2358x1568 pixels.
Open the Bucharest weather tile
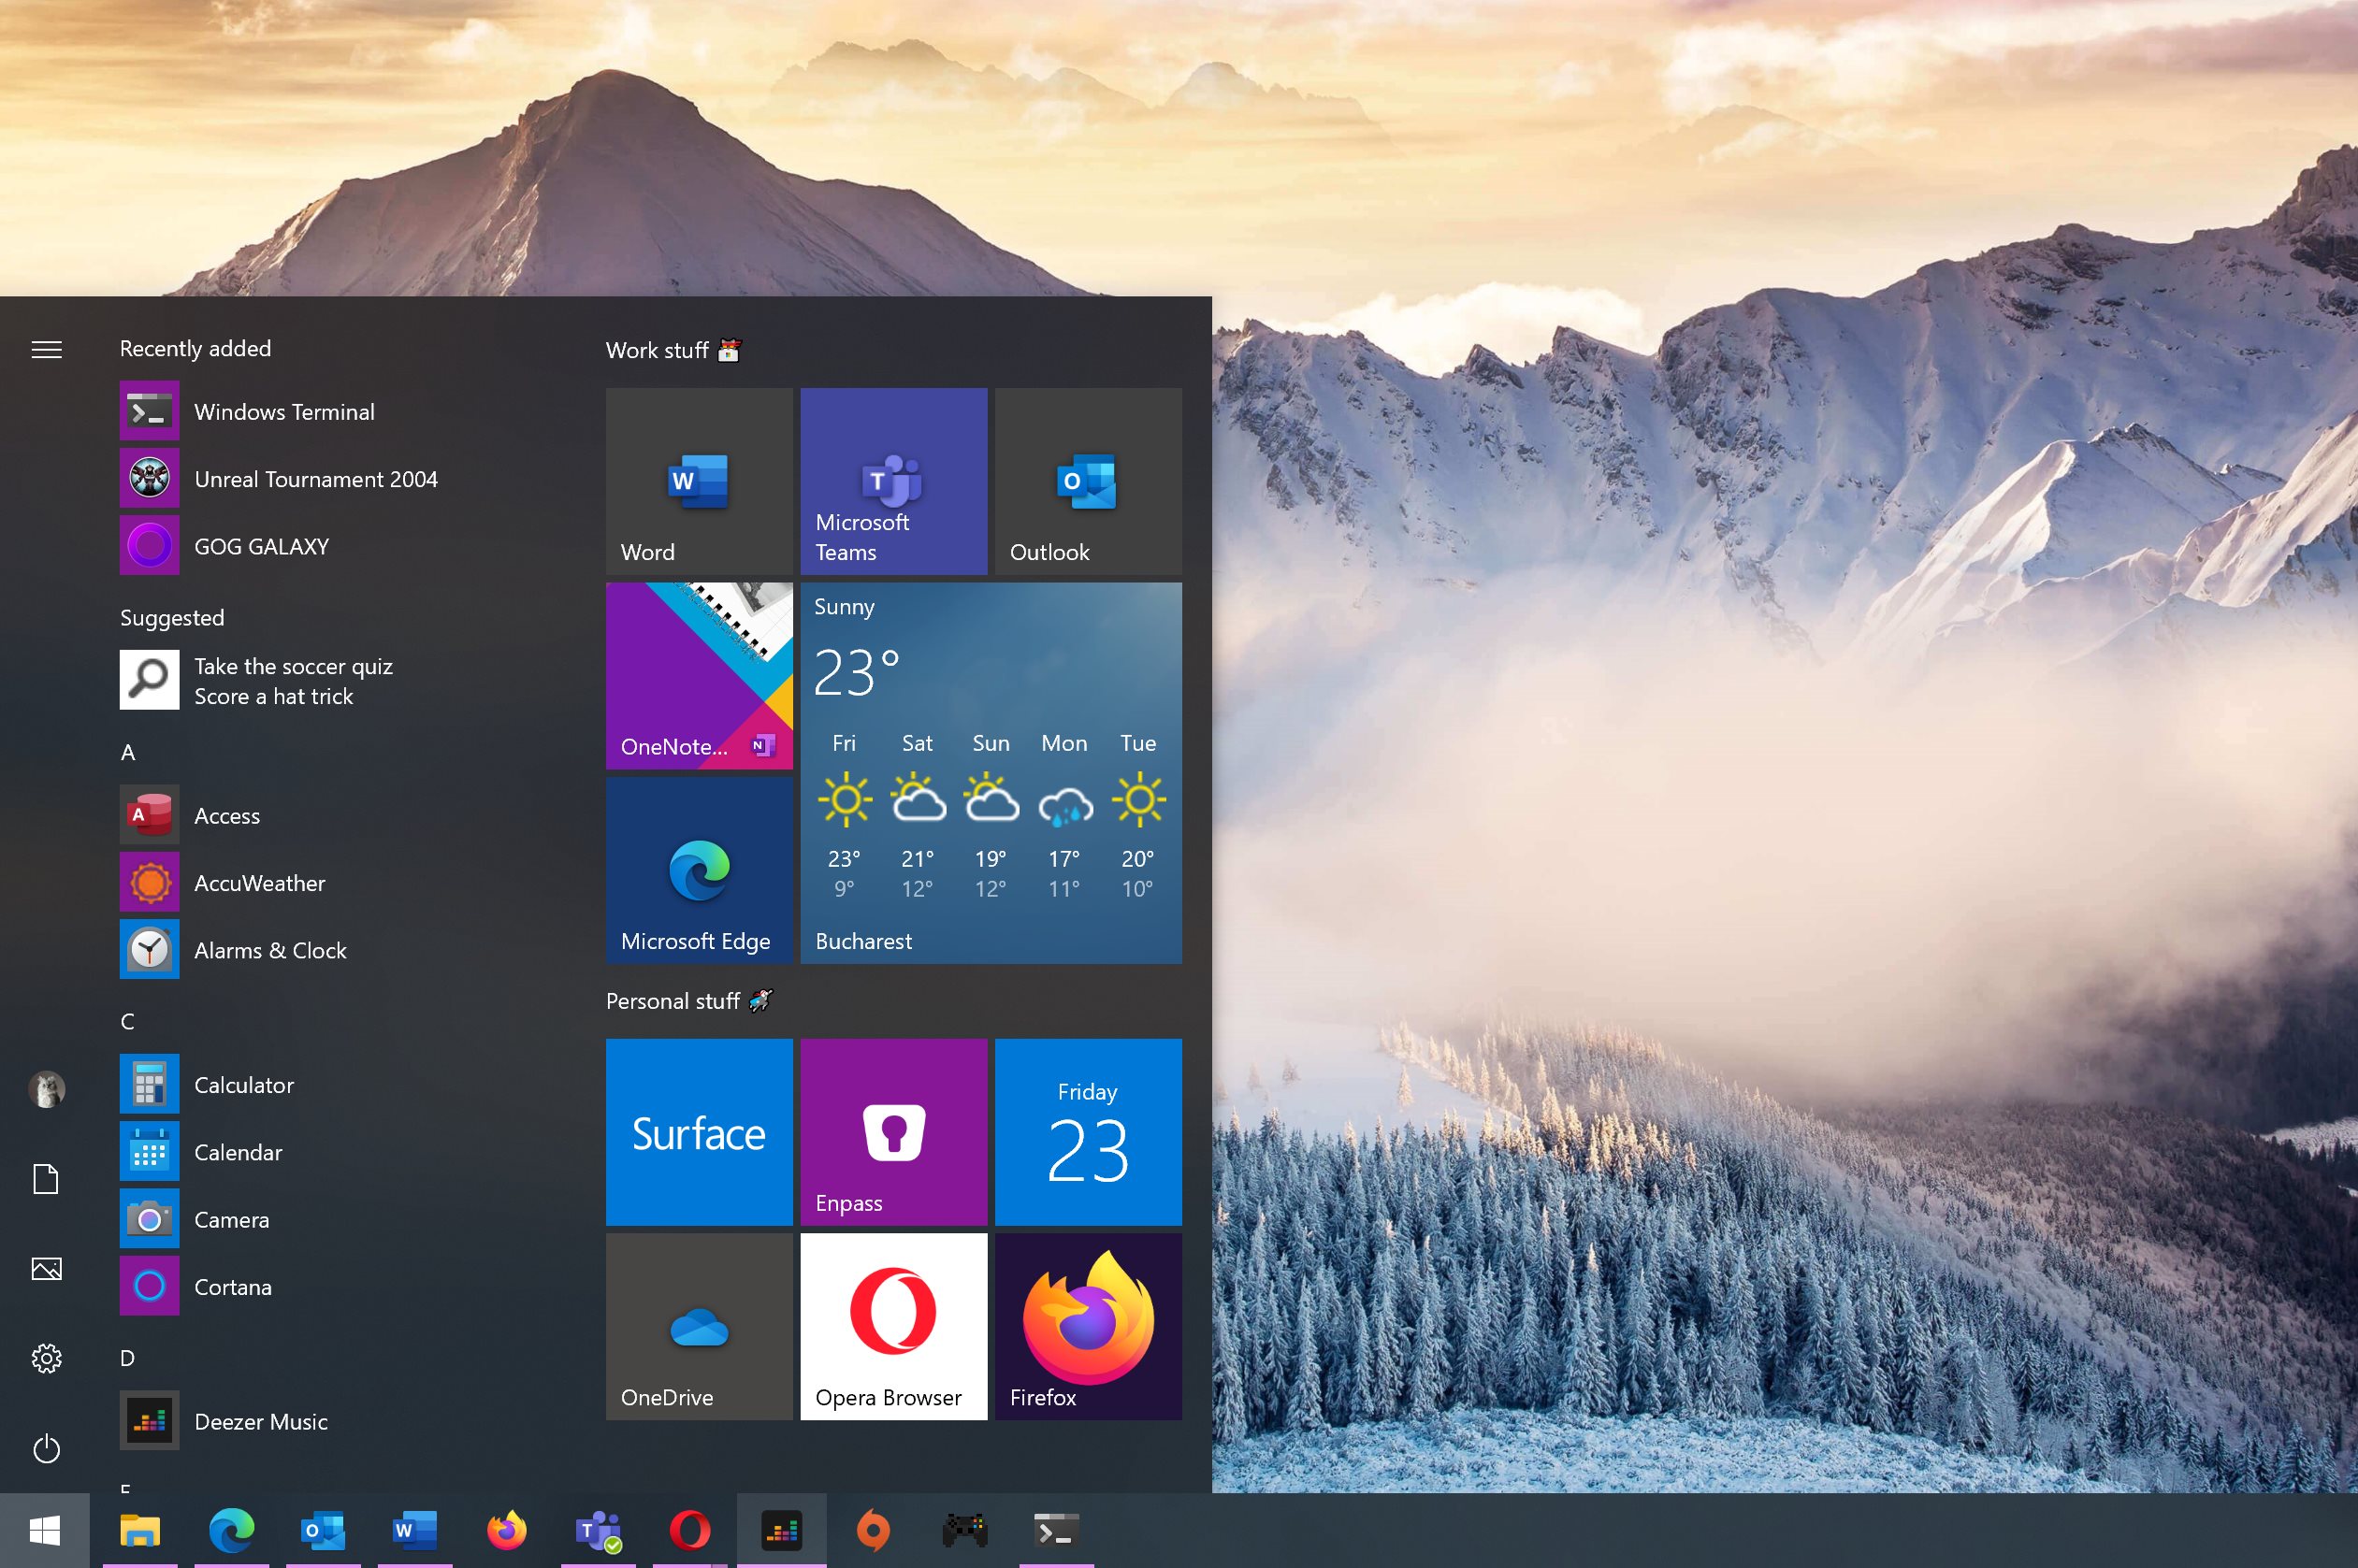(991, 773)
